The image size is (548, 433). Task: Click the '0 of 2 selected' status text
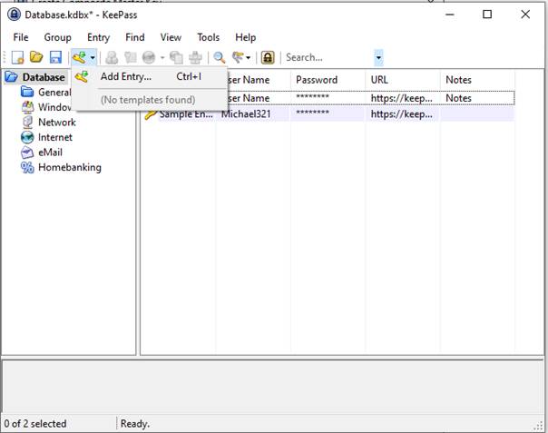pyautogui.click(x=35, y=424)
